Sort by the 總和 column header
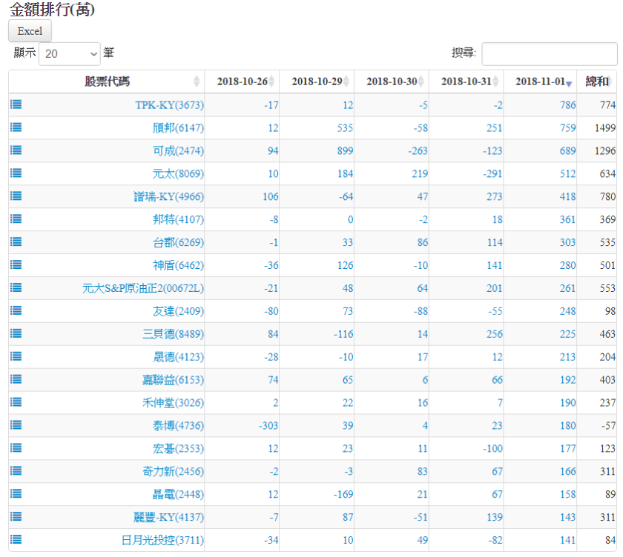 (x=597, y=81)
